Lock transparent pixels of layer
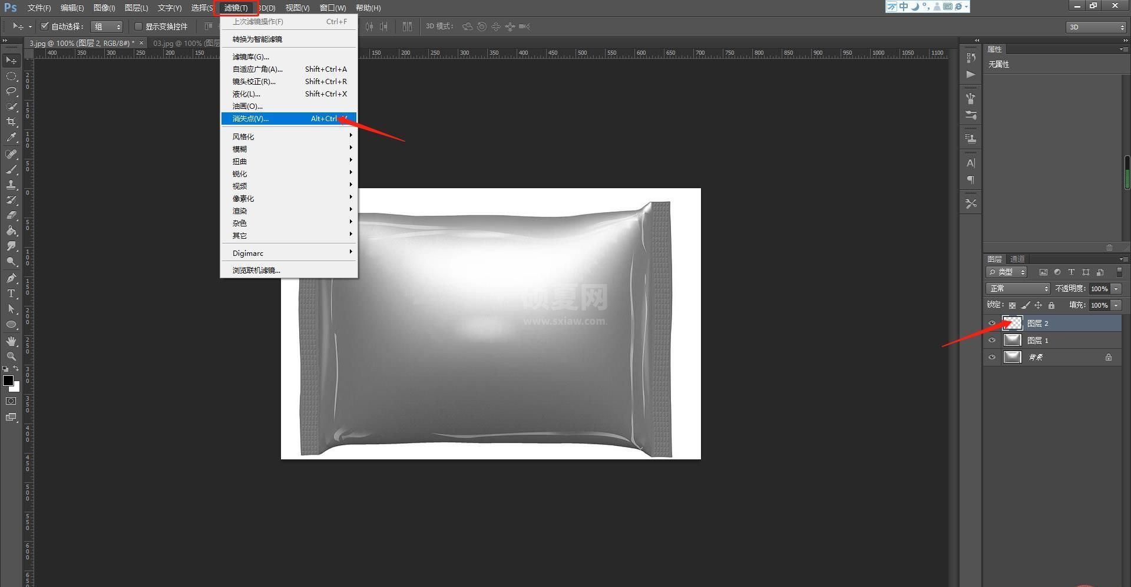The width and height of the screenshot is (1131, 587). tap(1012, 305)
